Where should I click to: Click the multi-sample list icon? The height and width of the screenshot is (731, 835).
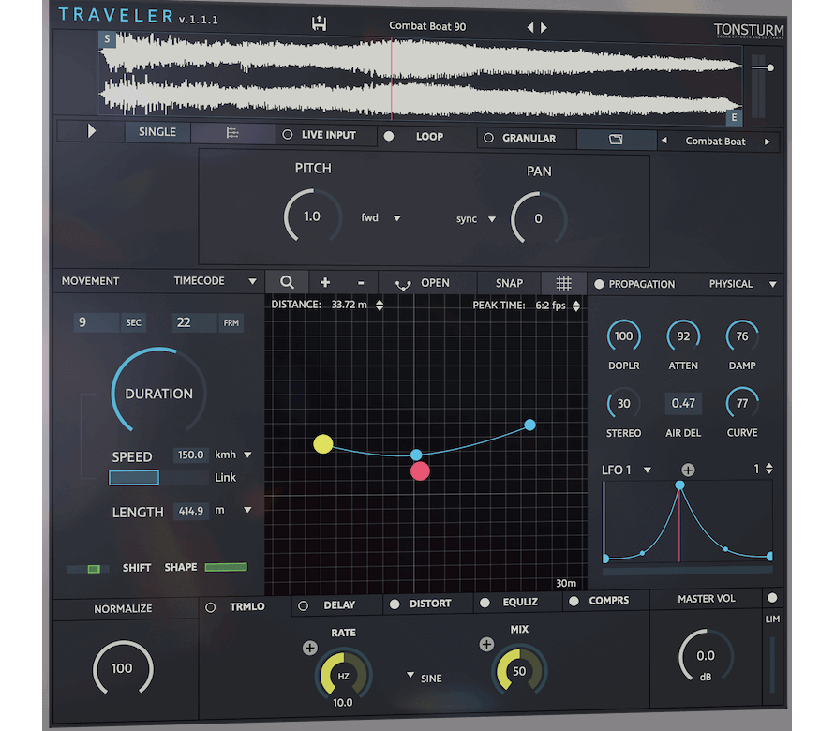[232, 133]
